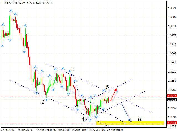Click the 1.3305 price axis value
Image resolution: width=177 pixels, height=132 pixels.
[x=172, y=17]
